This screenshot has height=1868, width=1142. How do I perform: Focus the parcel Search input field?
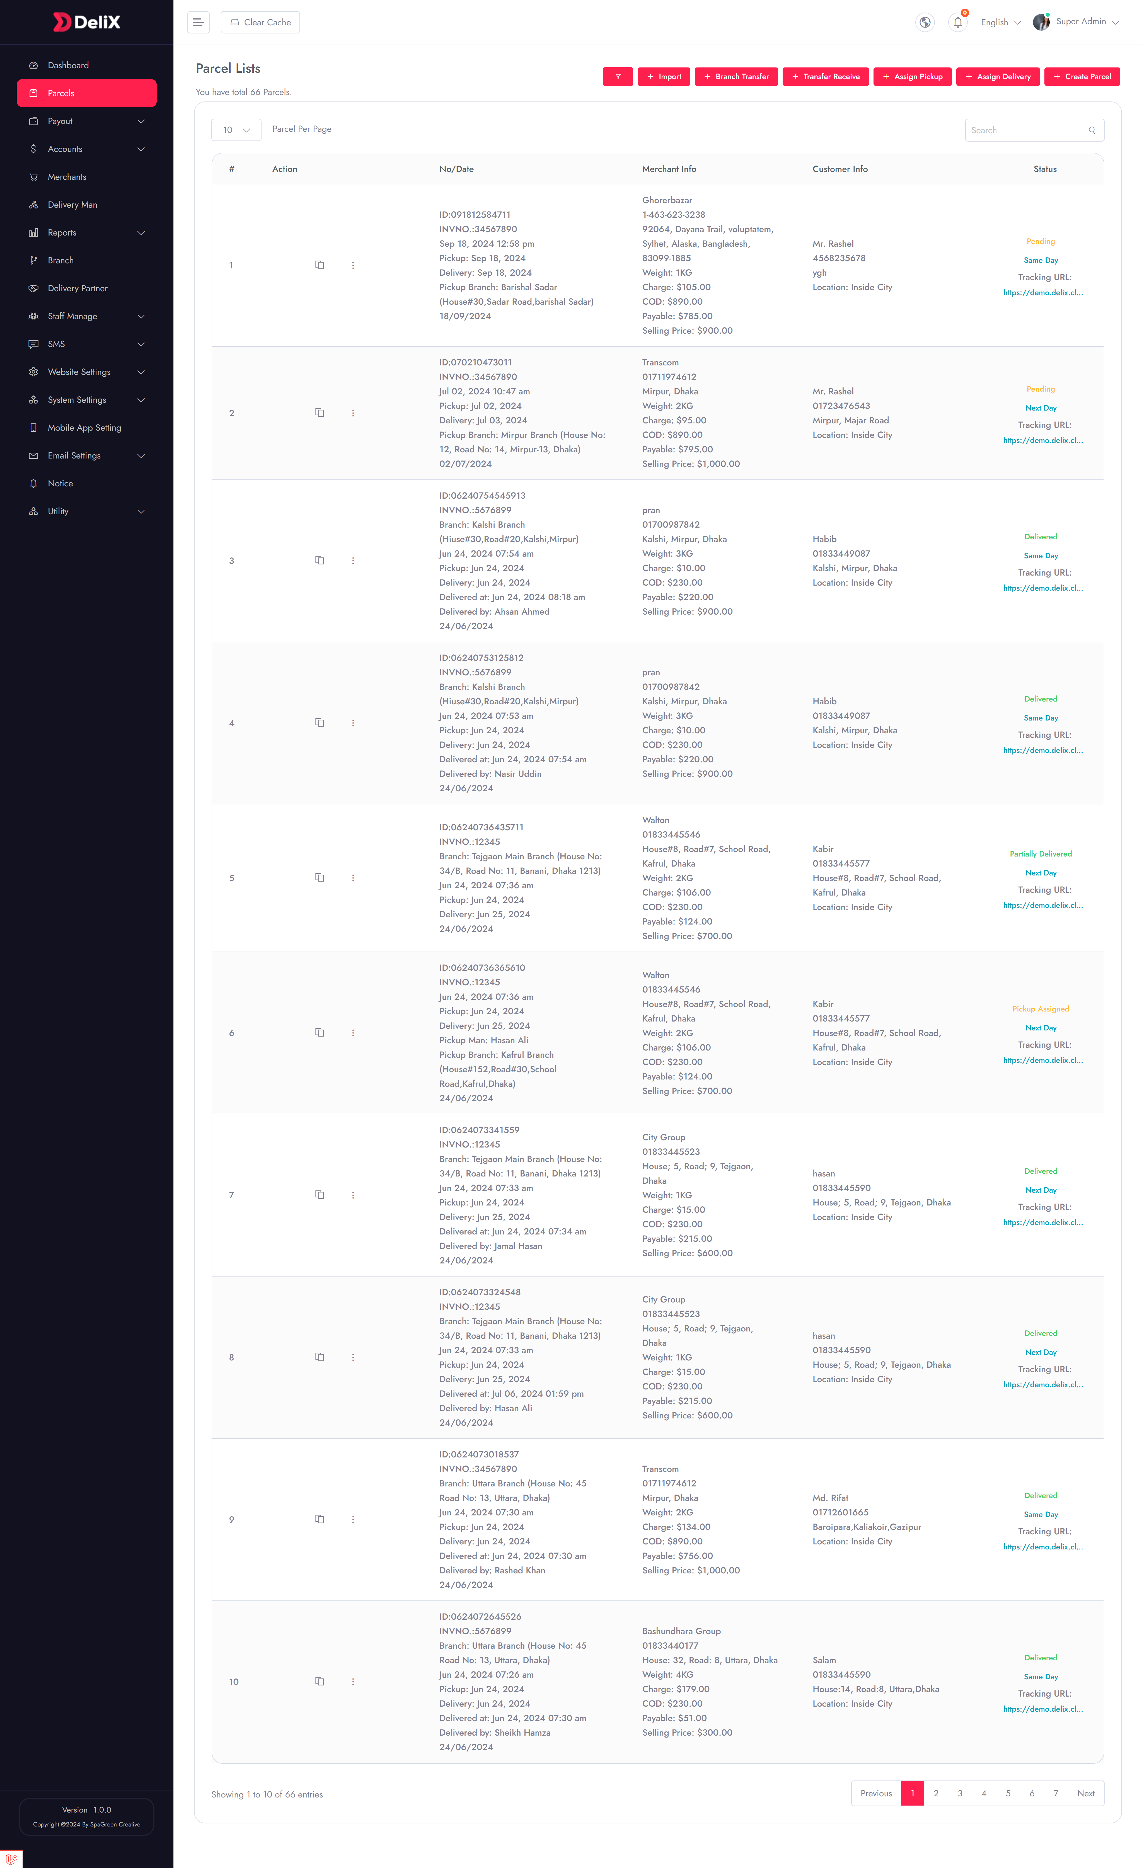coord(1034,130)
